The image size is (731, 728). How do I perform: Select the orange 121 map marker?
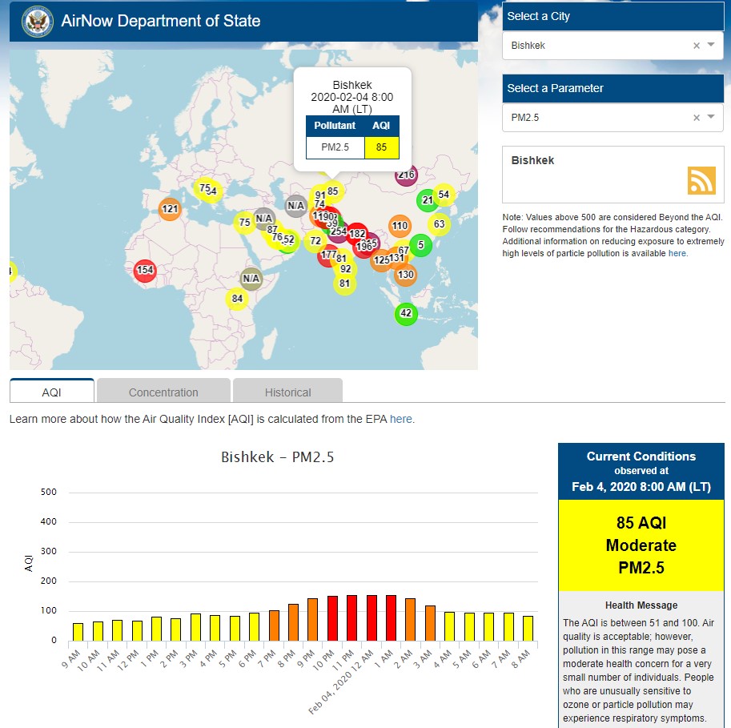point(169,210)
